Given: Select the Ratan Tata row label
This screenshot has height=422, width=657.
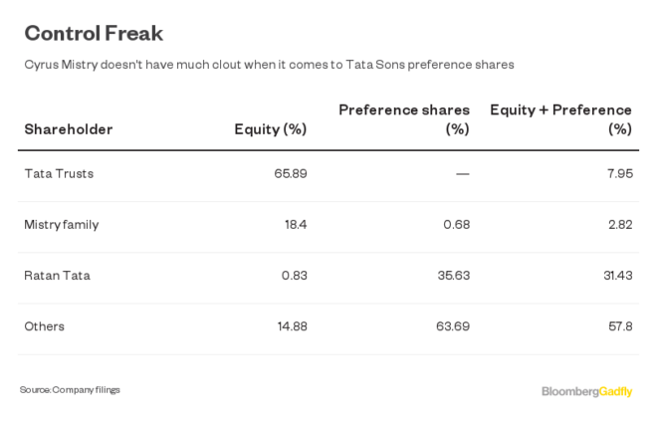Looking at the screenshot, I should click(x=57, y=276).
